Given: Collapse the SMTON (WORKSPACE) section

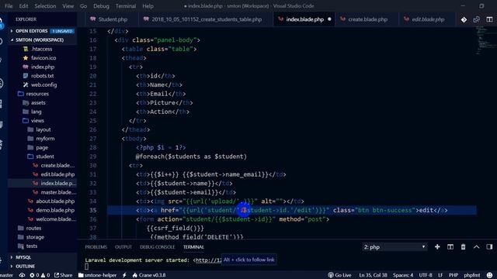Looking at the screenshot, I should coord(40,40).
